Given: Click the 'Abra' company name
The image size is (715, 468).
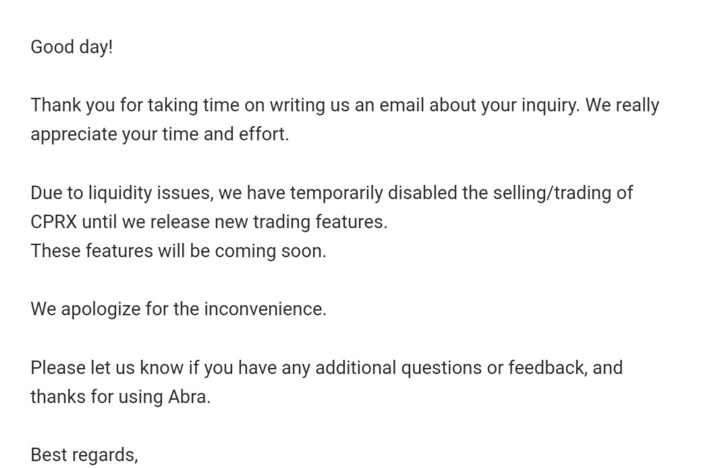Looking at the screenshot, I should [188, 397].
